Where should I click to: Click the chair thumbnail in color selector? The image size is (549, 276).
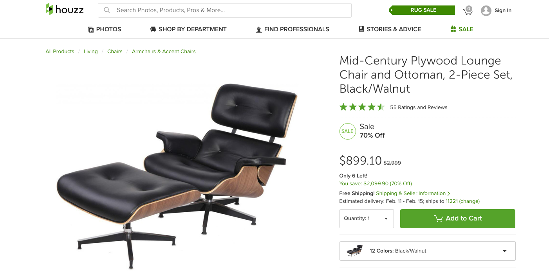coord(355,251)
